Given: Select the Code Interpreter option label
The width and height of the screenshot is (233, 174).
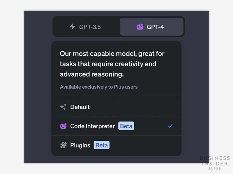Looking at the screenshot, I should click(92, 126).
